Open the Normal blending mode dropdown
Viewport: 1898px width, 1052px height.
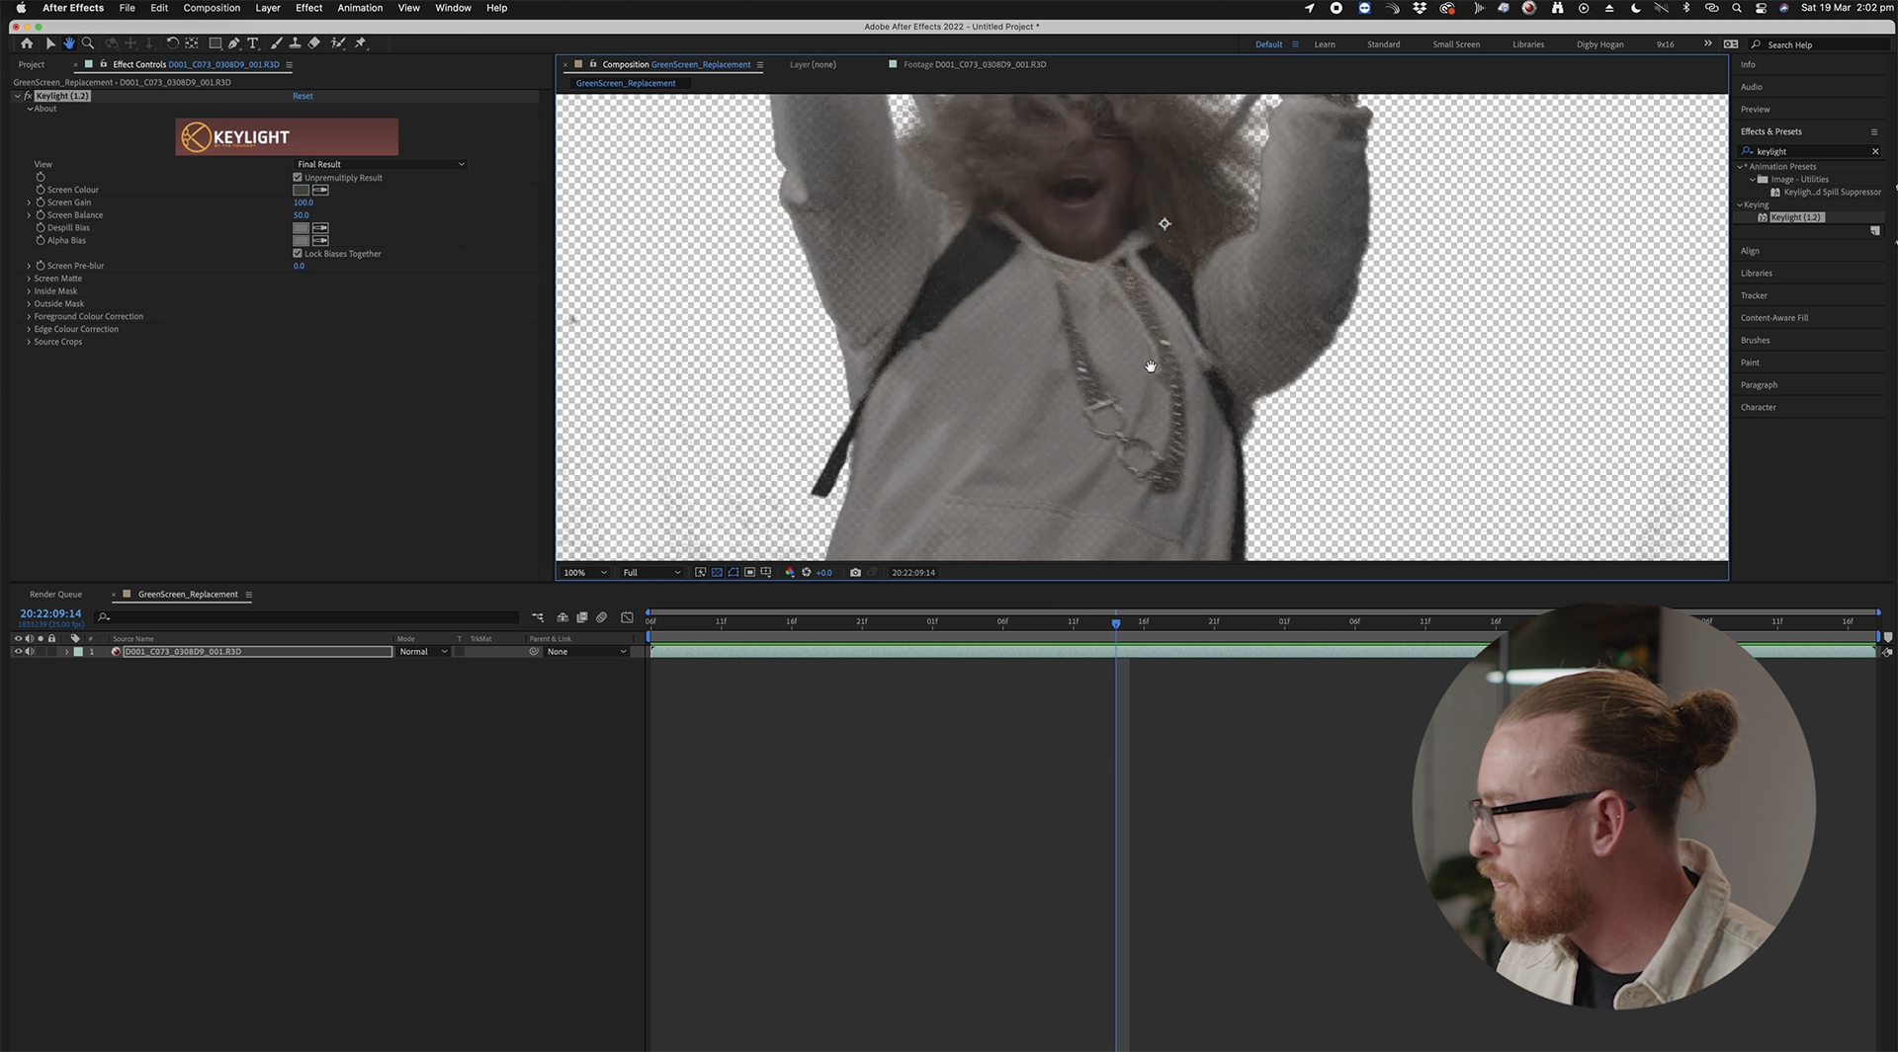(x=423, y=652)
